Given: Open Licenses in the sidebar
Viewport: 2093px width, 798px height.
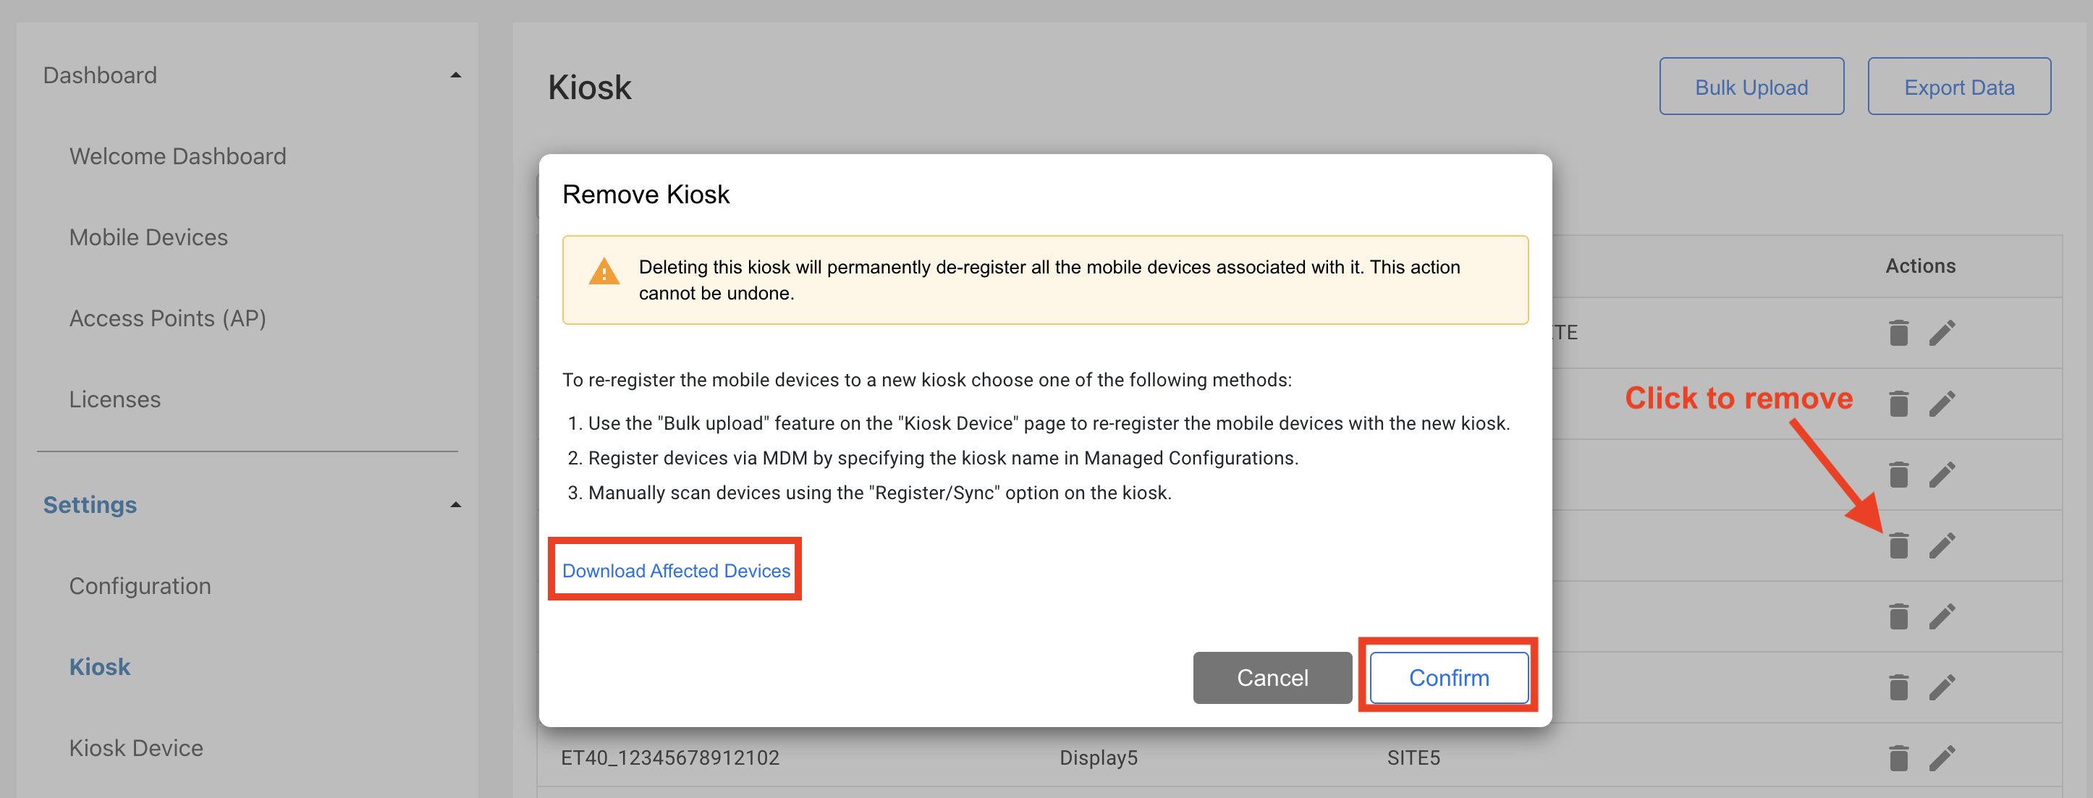Looking at the screenshot, I should 114,400.
